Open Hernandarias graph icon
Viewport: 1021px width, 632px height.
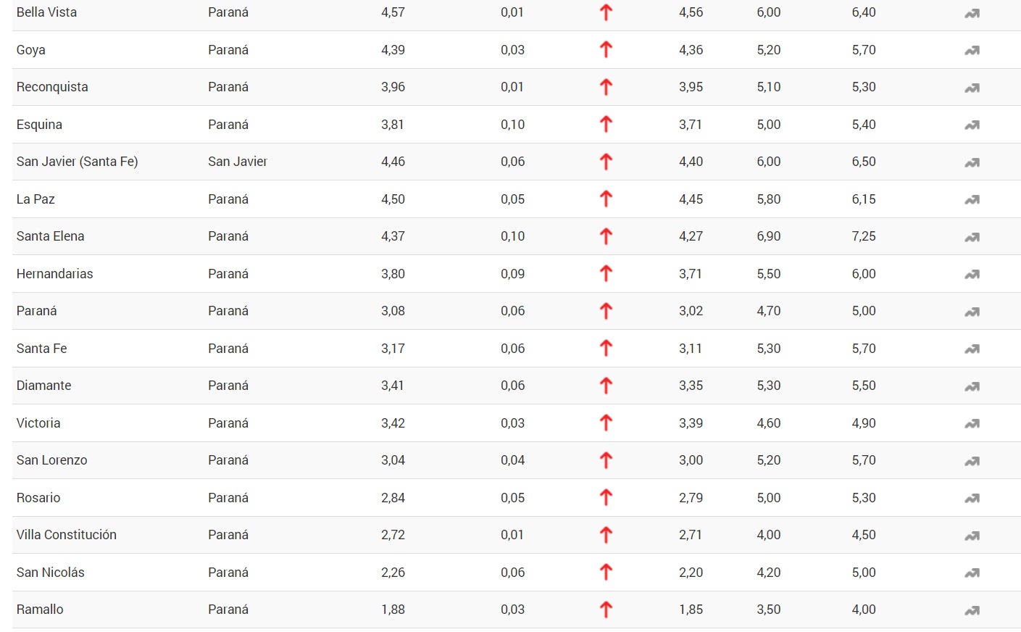(972, 274)
